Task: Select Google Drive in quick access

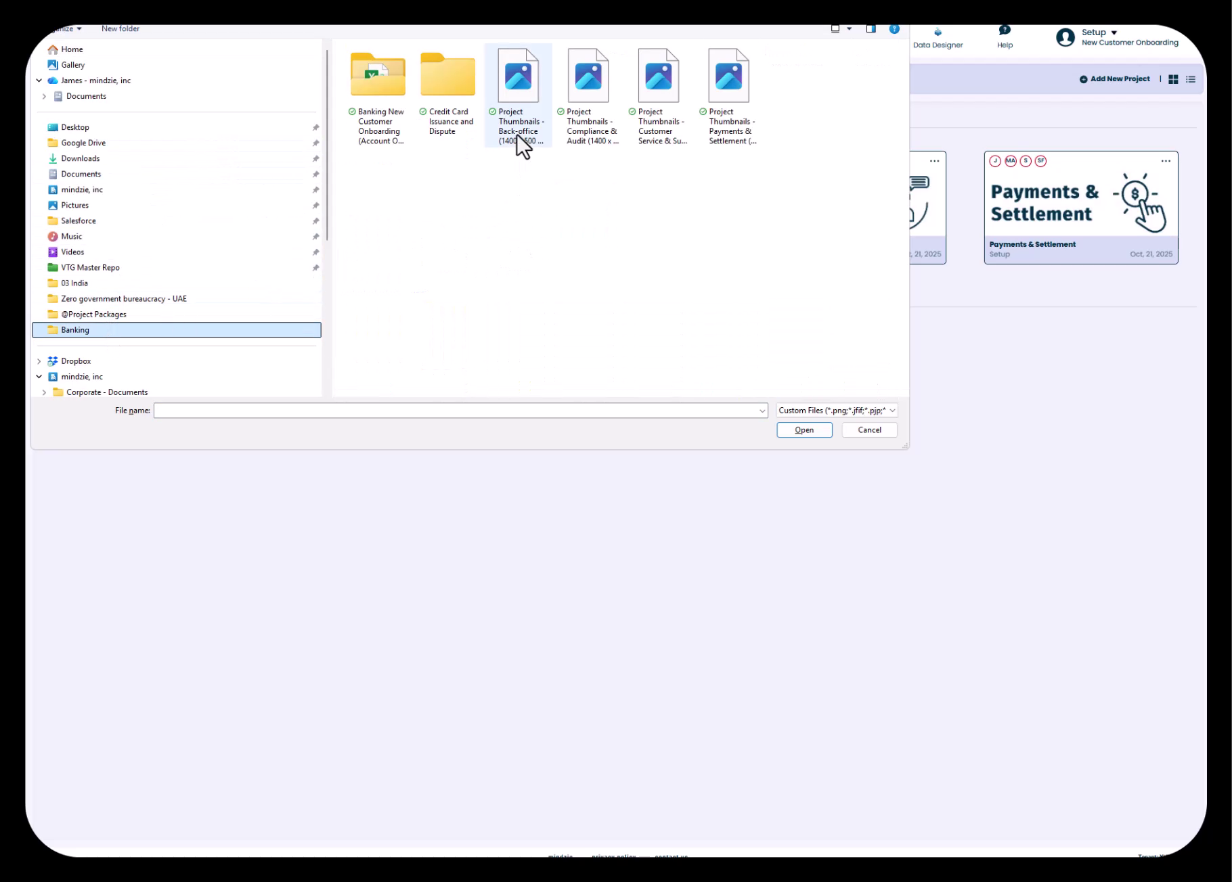Action: click(x=83, y=143)
